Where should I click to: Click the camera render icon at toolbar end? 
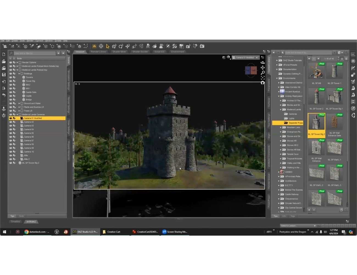202,46
